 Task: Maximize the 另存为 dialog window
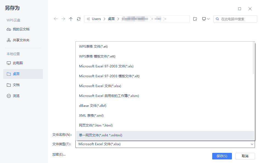(240, 9)
